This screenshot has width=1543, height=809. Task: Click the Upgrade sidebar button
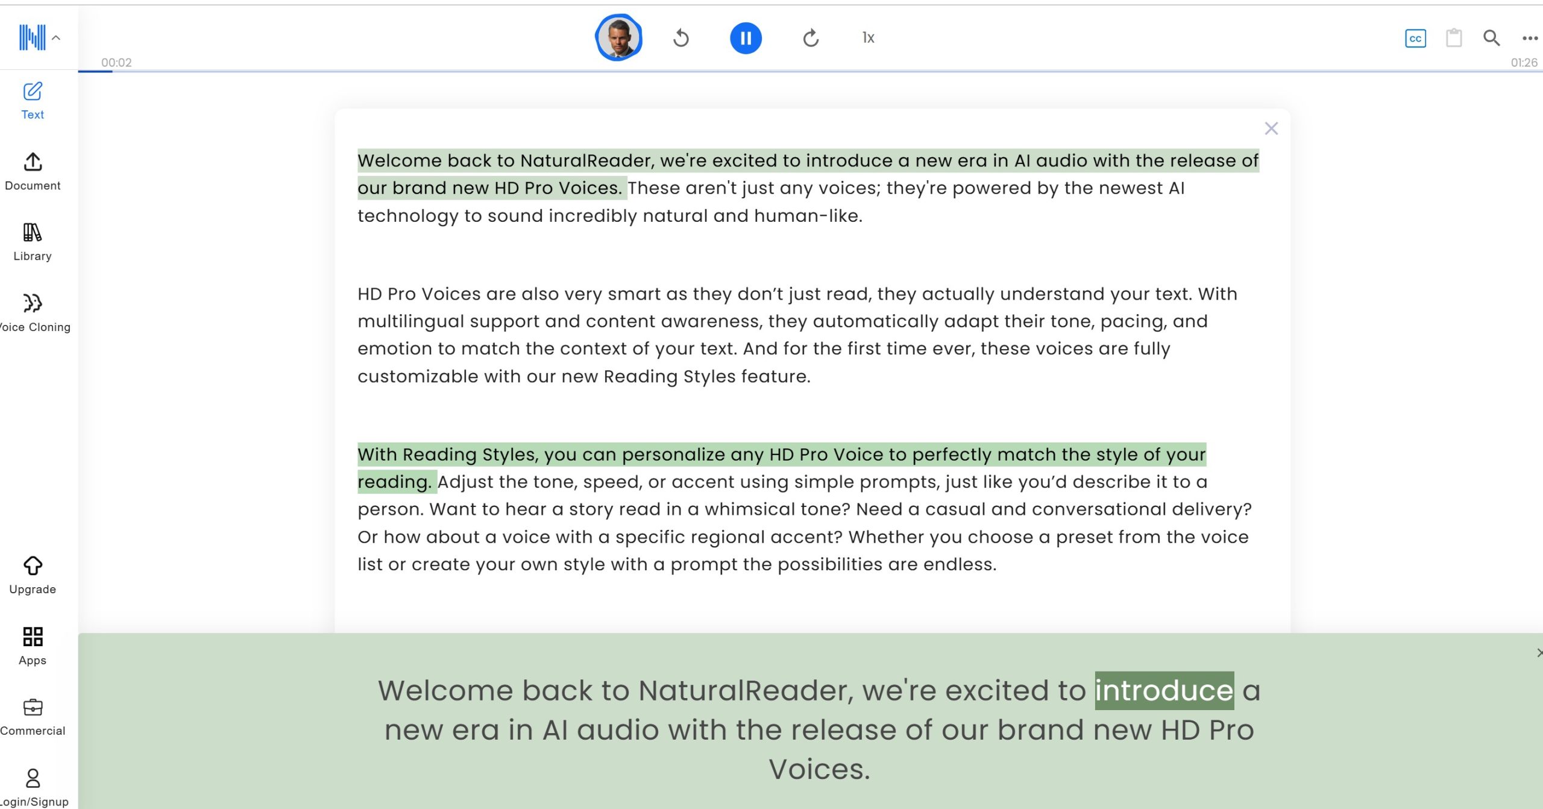tap(33, 576)
